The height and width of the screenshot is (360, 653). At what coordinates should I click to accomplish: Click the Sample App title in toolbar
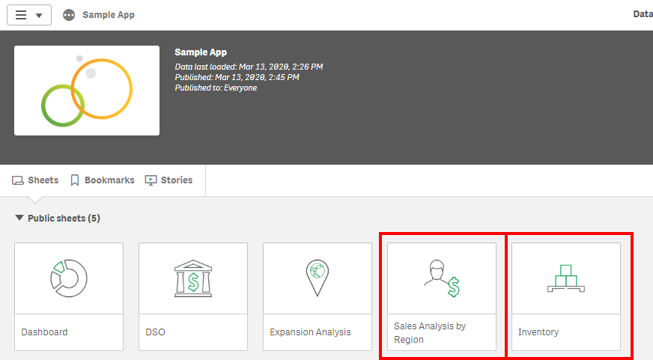(x=109, y=15)
